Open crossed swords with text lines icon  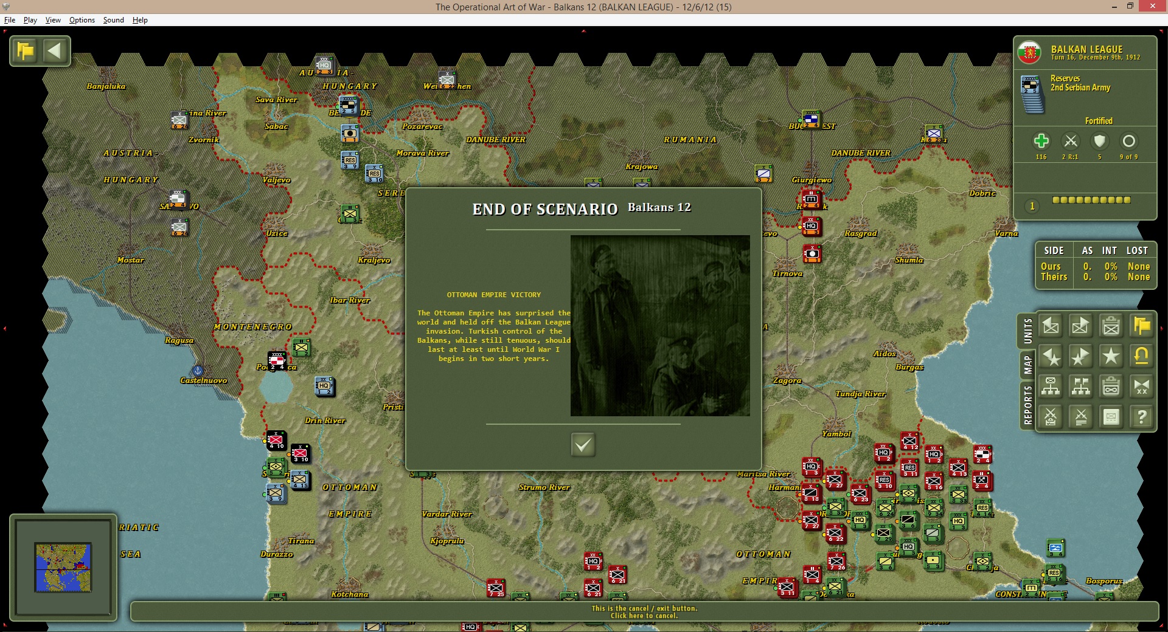coord(1081,417)
